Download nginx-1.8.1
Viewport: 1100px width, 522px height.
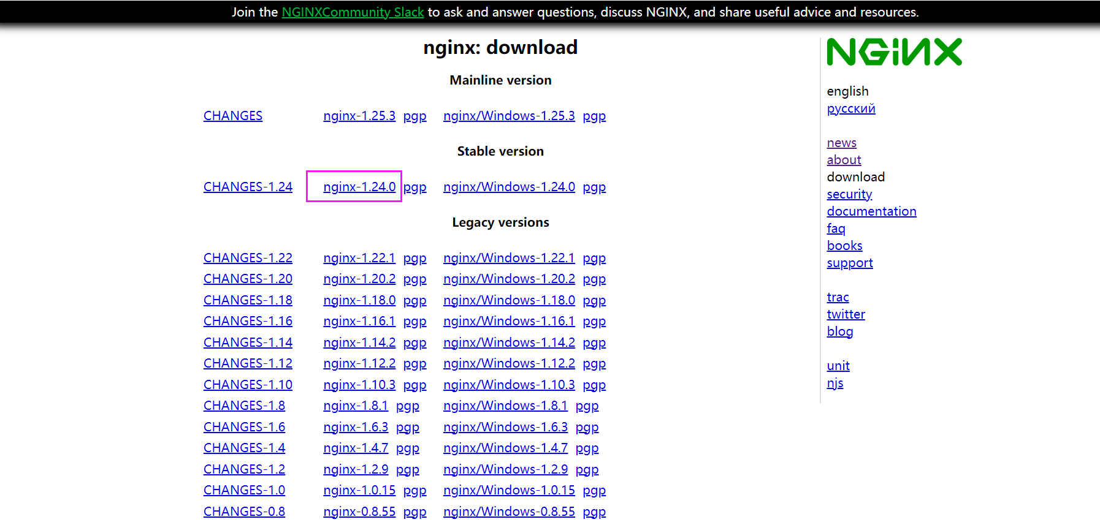[356, 406]
